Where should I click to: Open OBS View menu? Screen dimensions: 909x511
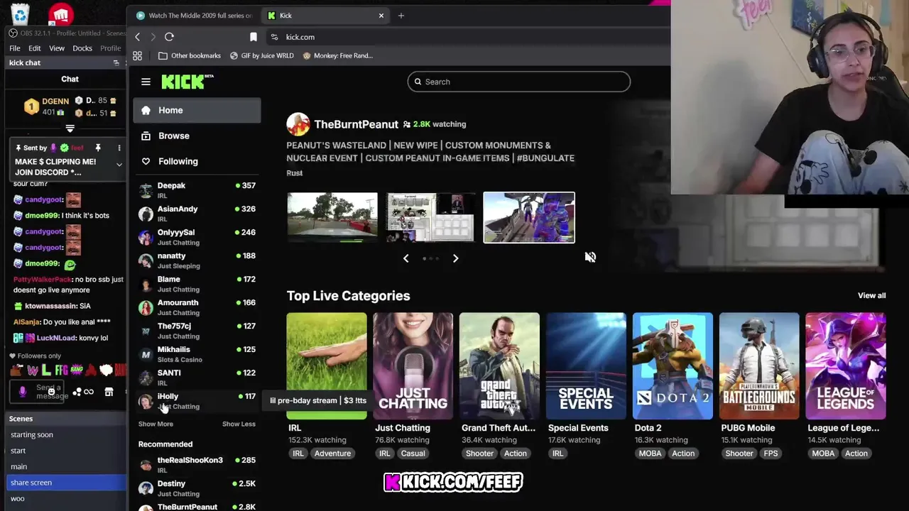click(x=57, y=48)
